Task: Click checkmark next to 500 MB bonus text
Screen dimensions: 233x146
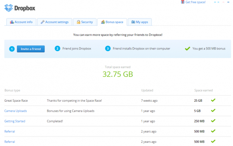Action: pyautogui.click(x=187, y=48)
